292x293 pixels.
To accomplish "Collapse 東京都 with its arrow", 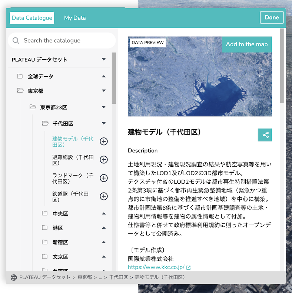I will click(x=104, y=91).
